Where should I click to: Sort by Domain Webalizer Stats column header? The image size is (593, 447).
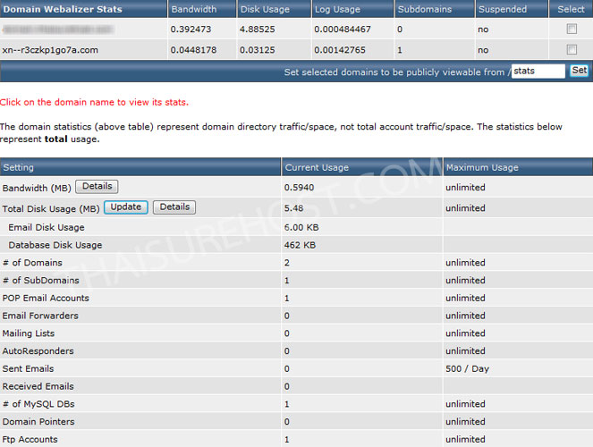point(62,9)
